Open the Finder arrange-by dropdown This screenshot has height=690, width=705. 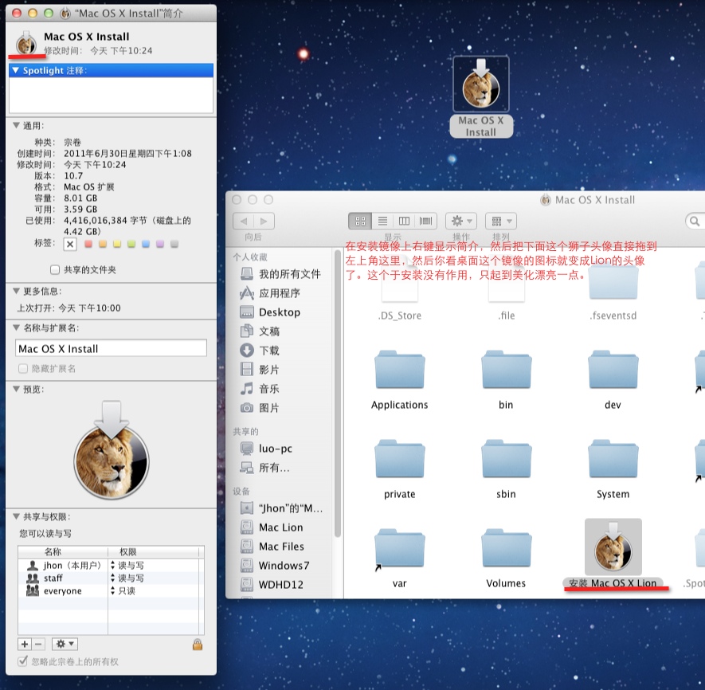click(501, 221)
